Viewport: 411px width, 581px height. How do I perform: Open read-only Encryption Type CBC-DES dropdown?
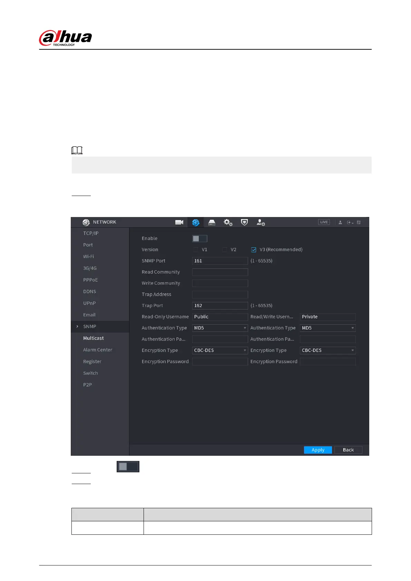[x=220, y=350]
